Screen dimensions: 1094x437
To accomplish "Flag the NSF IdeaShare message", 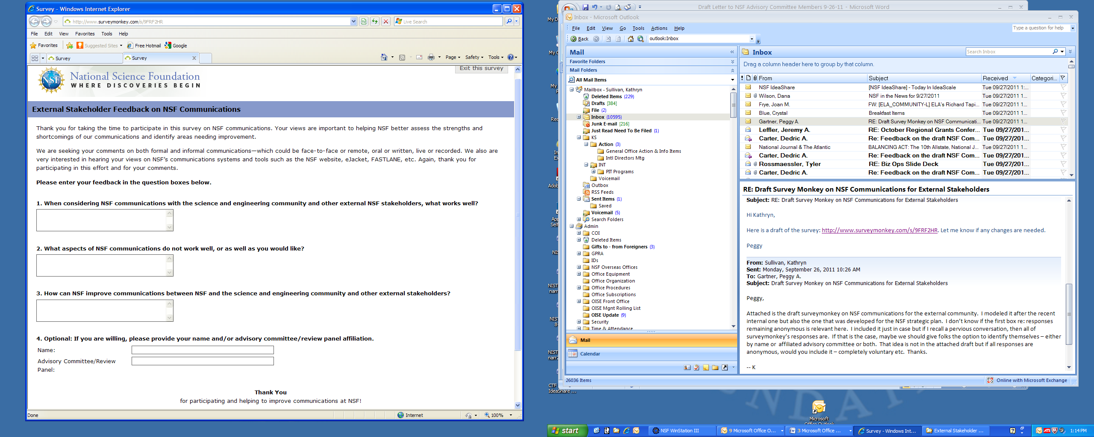I will [x=1063, y=87].
